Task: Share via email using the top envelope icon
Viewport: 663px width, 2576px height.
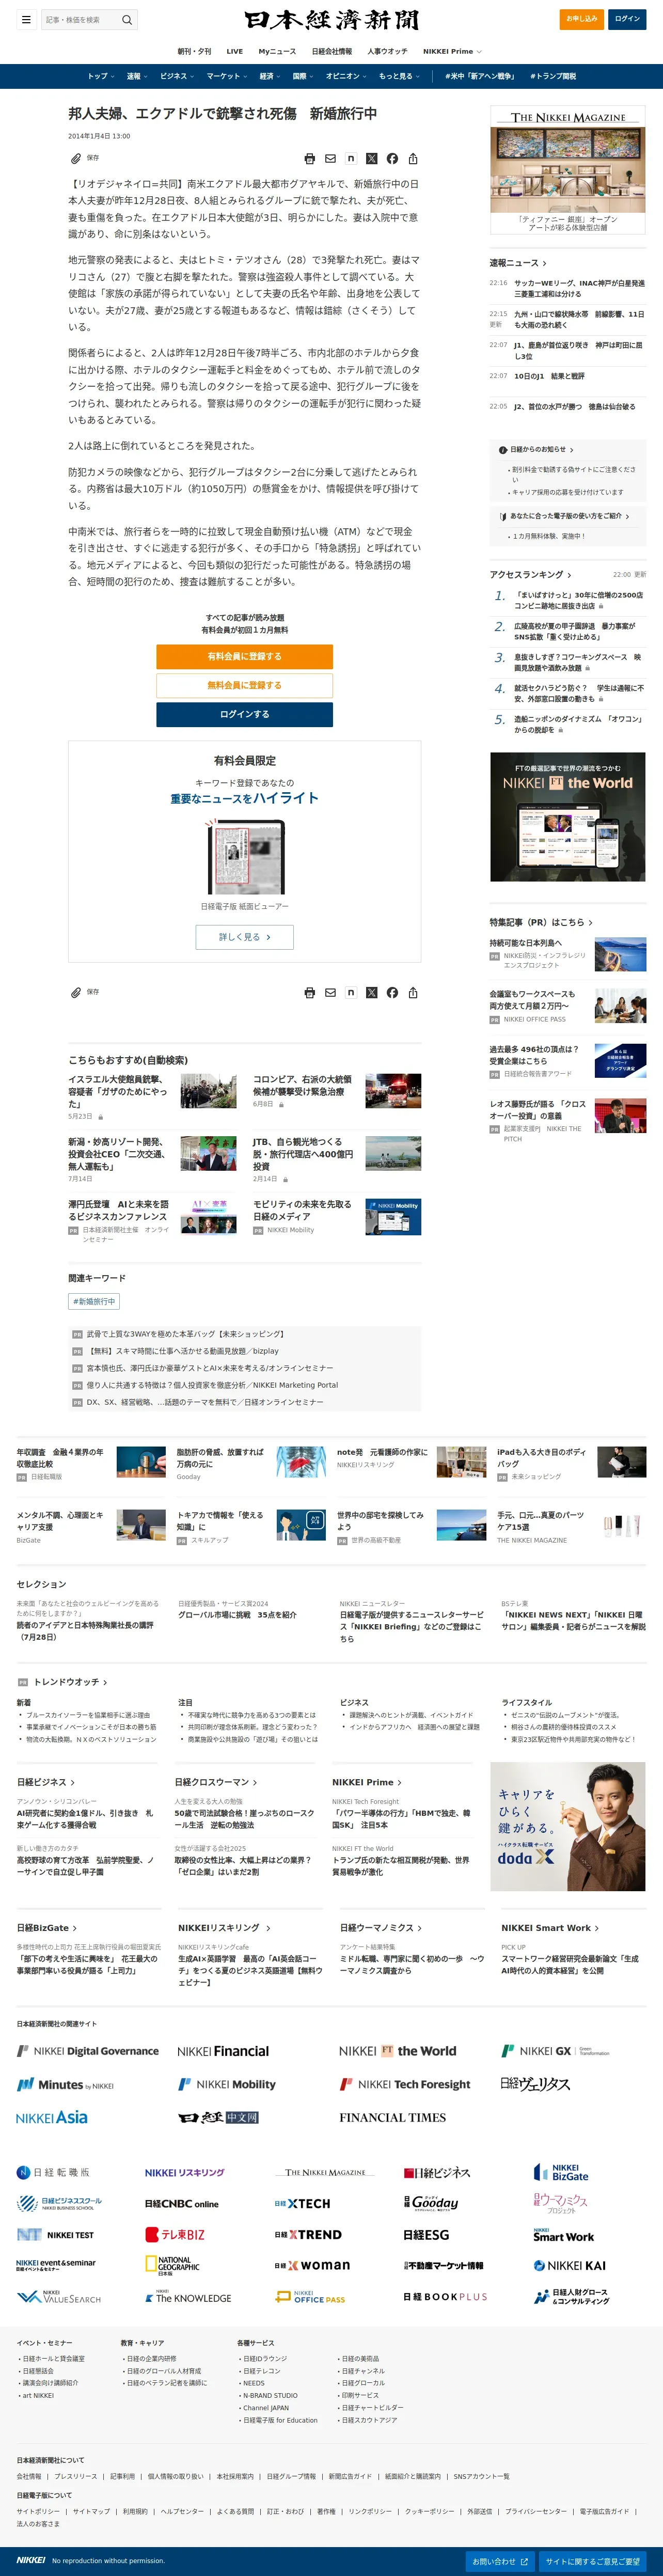Action: [330, 158]
